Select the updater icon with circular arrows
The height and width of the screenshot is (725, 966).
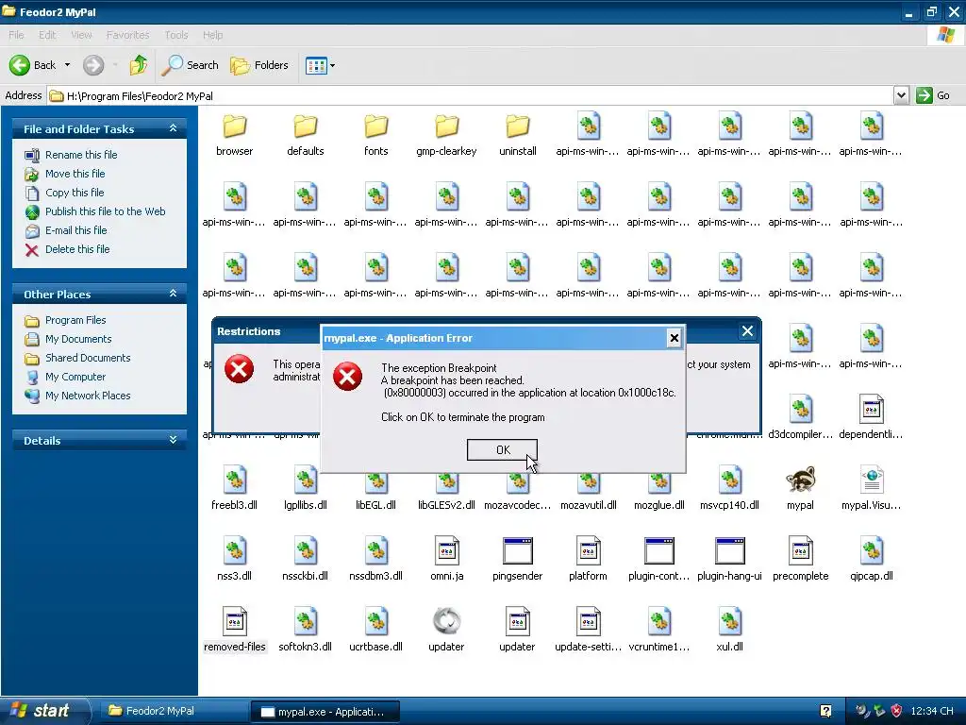click(x=446, y=630)
